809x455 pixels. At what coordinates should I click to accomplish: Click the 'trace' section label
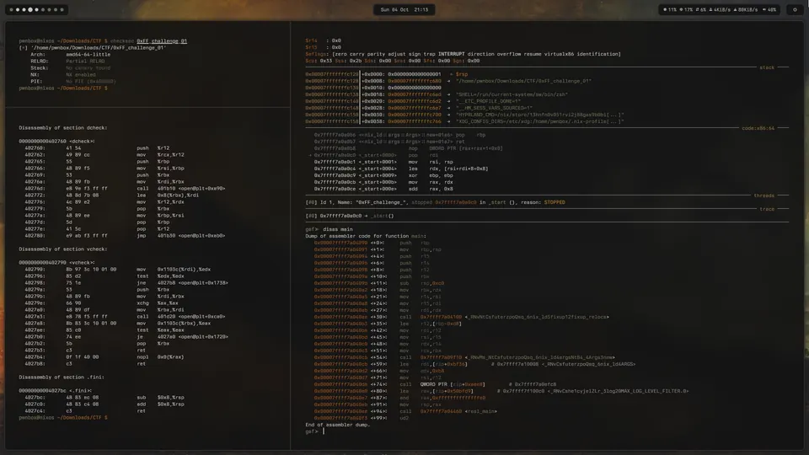(x=767, y=209)
